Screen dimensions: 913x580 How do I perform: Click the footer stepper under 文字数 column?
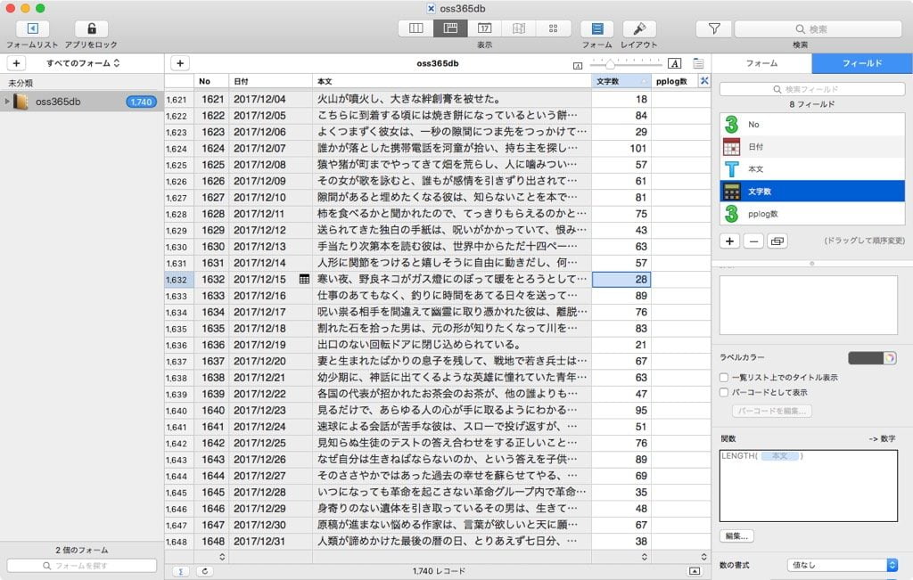click(644, 557)
